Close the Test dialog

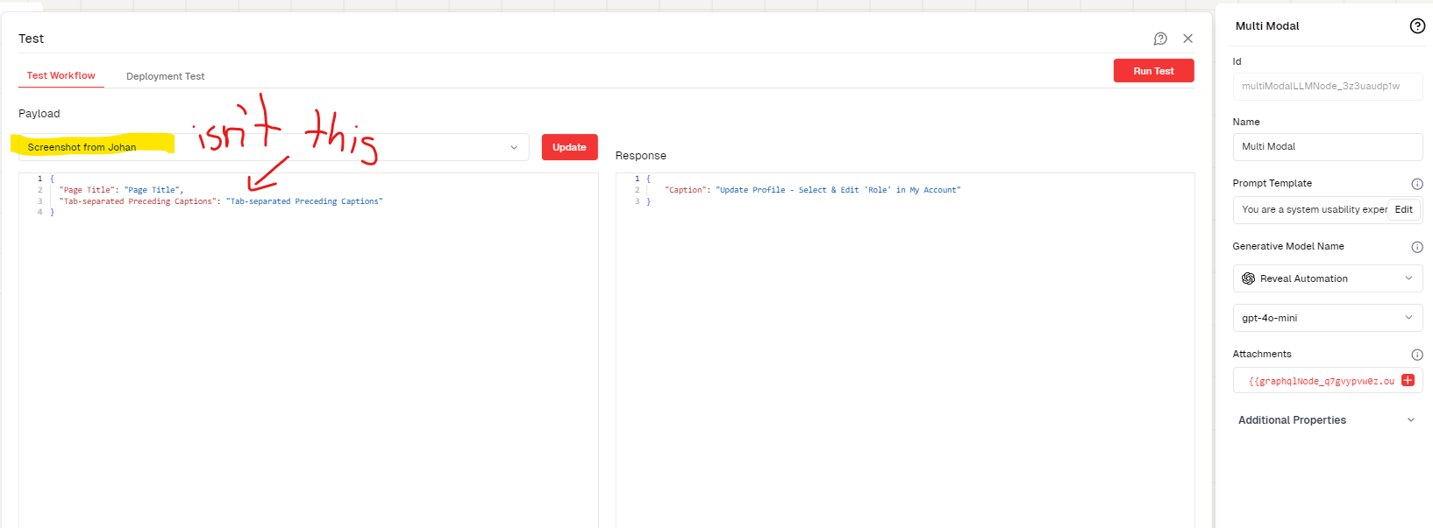1187,39
